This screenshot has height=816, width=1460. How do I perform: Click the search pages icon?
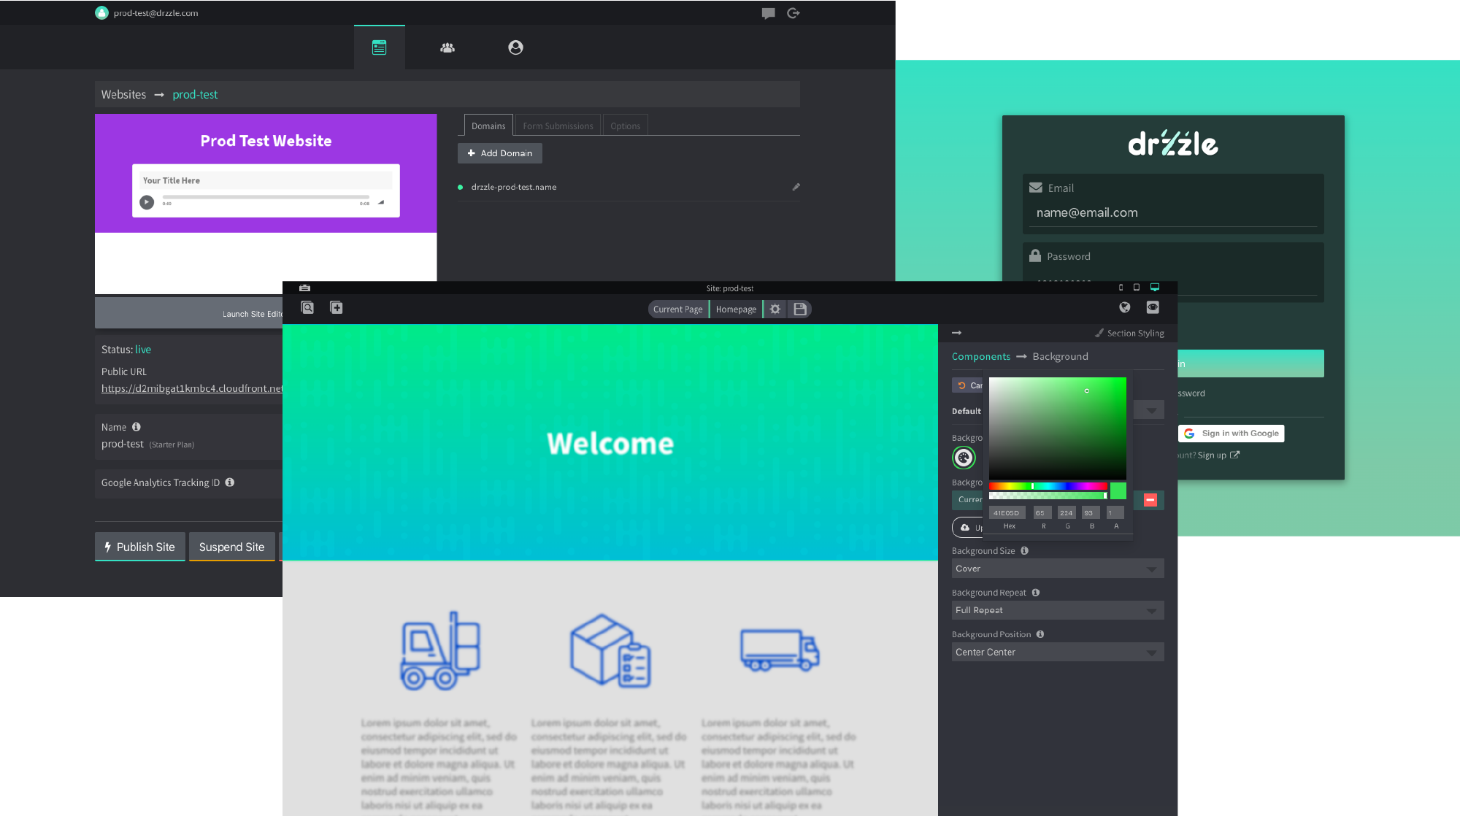pyautogui.click(x=307, y=308)
